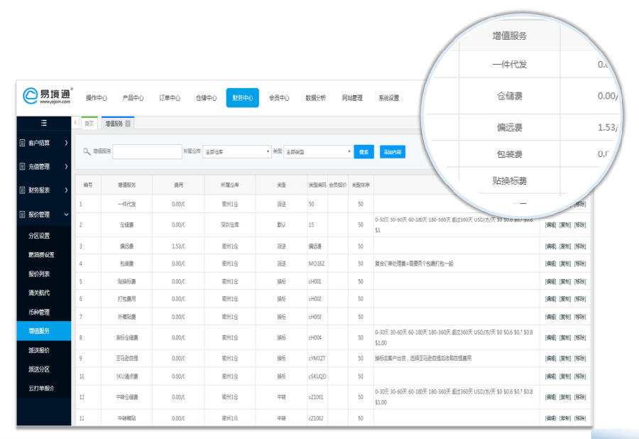Click type code MO18Z cell

pyautogui.click(x=317, y=264)
